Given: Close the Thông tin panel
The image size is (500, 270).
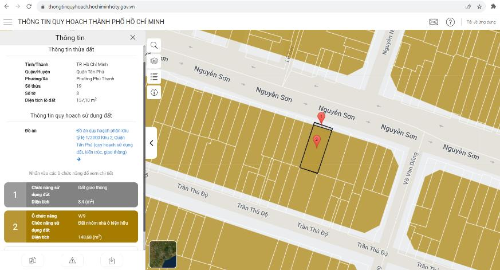Looking at the screenshot, I should click(133, 38).
